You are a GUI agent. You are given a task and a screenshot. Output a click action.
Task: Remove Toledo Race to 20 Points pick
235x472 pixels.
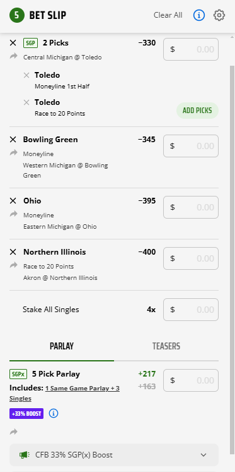[26, 102]
